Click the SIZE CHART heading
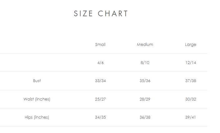The image size is (220, 133). 101,14
